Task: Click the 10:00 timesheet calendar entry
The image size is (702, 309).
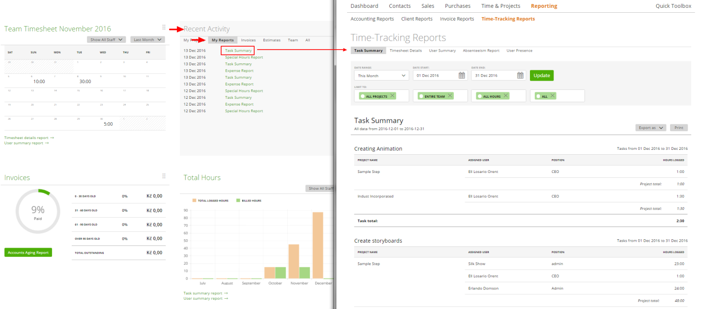Action: [x=39, y=82]
